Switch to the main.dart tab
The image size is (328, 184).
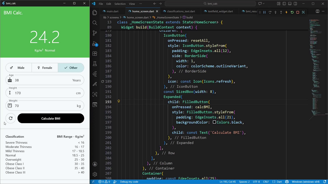pos(112,11)
